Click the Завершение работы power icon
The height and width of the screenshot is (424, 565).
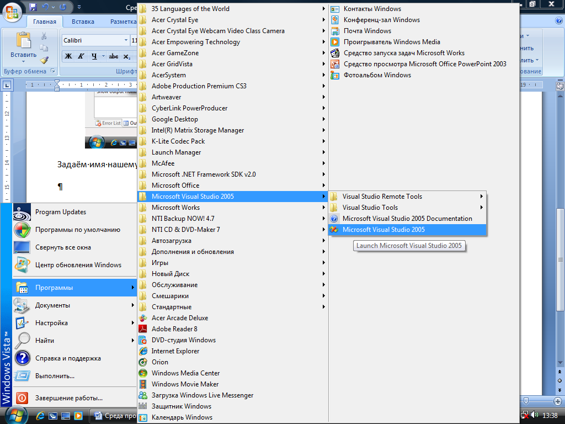pos(22,398)
